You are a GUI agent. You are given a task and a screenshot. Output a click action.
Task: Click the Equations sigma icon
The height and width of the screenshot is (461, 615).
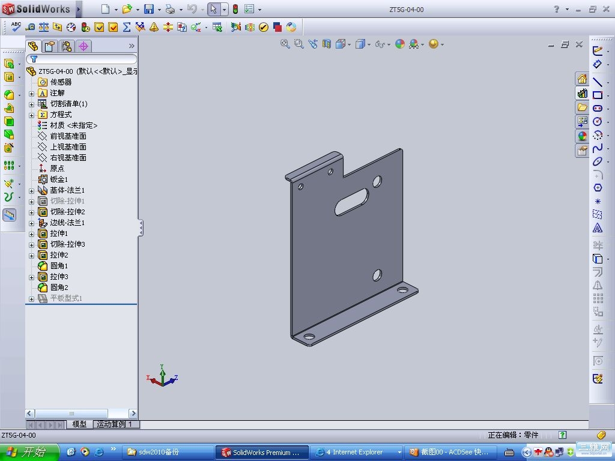click(x=126, y=26)
